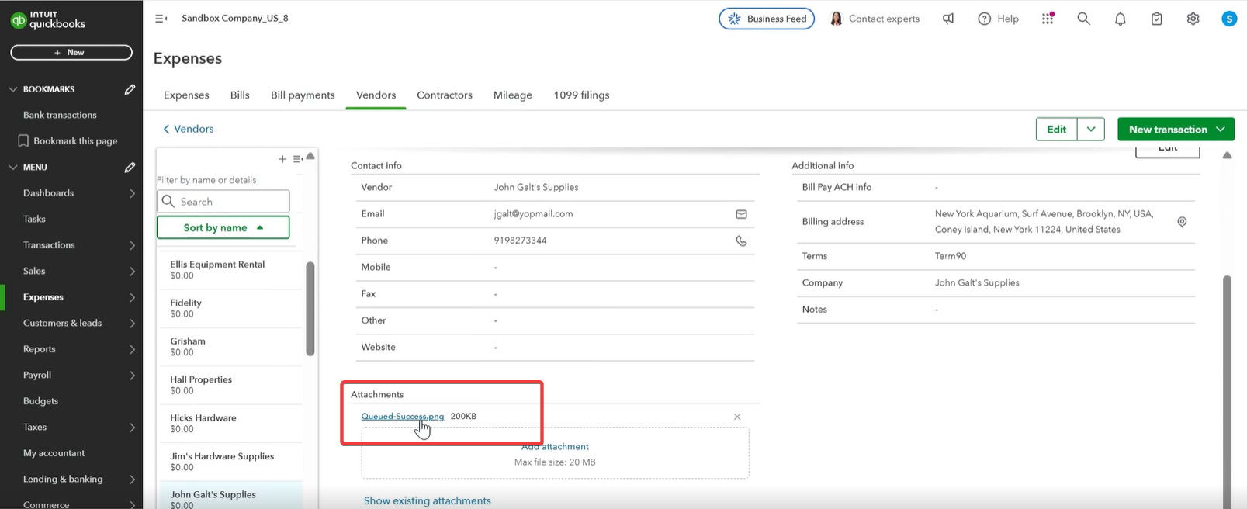
Task: Open the apps grid icon
Action: pyautogui.click(x=1048, y=19)
